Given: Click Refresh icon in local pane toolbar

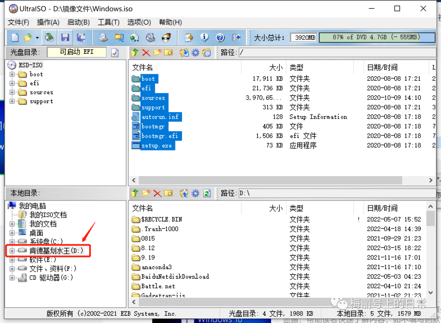Looking at the screenshot, I should click(x=207, y=193).
